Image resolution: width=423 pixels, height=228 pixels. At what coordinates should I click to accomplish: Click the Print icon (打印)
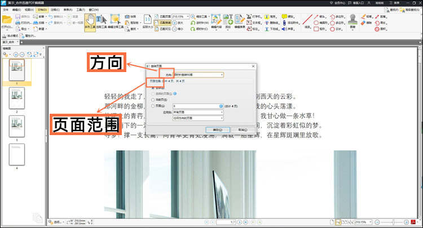(x=18, y=23)
